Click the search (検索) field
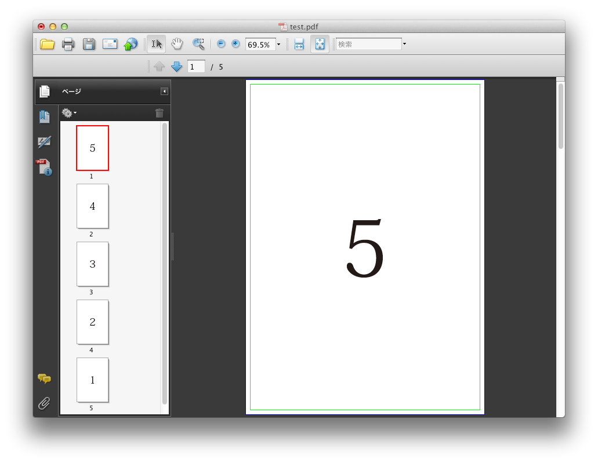598x463 pixels. tap(368, 44)
